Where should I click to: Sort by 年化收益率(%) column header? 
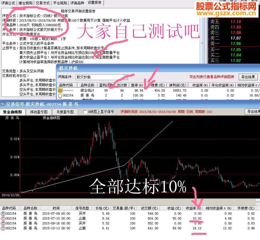(x=223, y=85)
